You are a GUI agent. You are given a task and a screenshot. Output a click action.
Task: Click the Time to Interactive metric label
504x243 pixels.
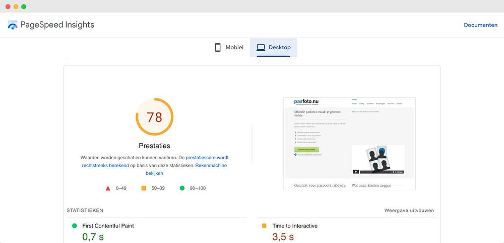pyautogui.click(x=295, y=226)
